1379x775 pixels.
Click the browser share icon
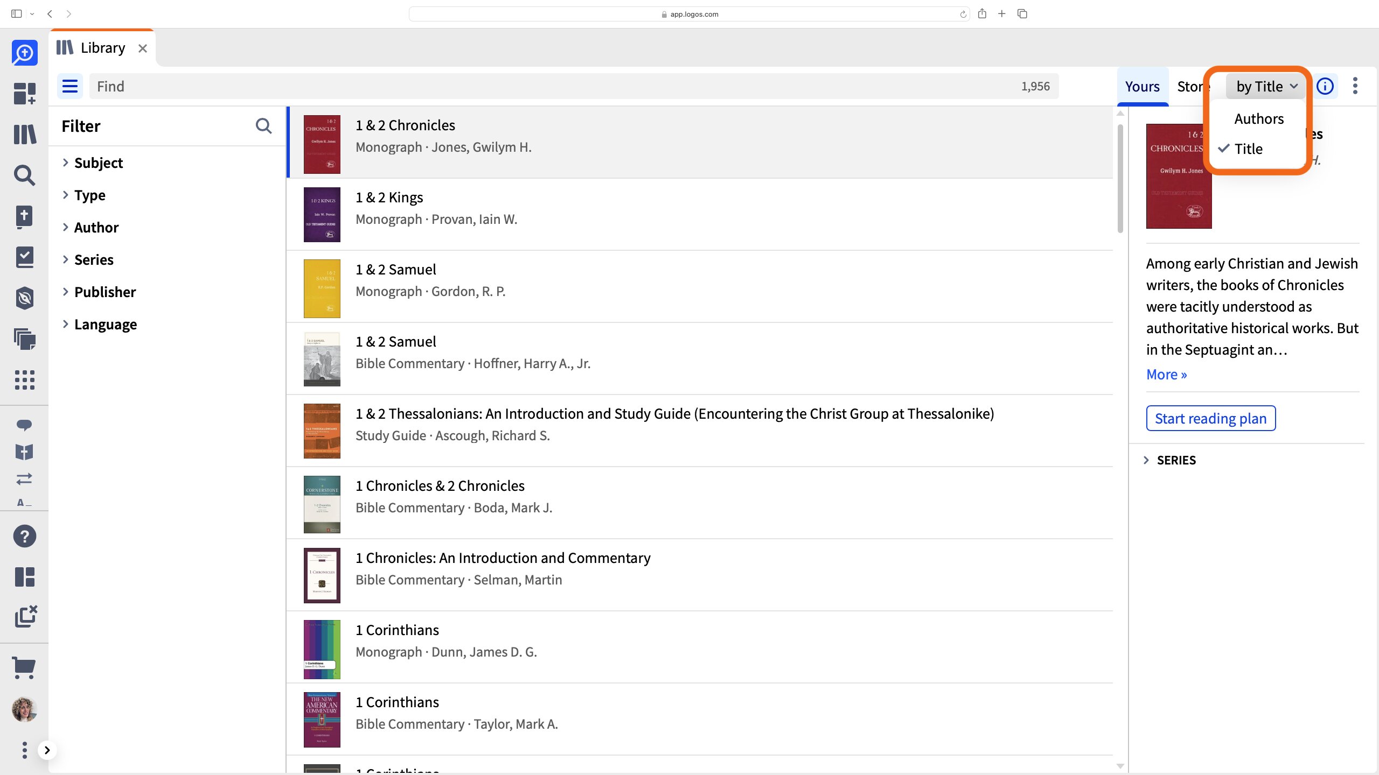point(982,14)
